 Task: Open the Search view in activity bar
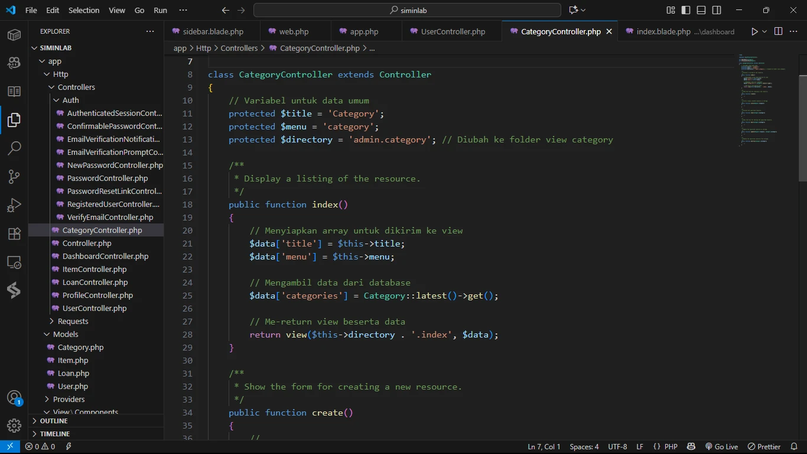tap(14, 148)
